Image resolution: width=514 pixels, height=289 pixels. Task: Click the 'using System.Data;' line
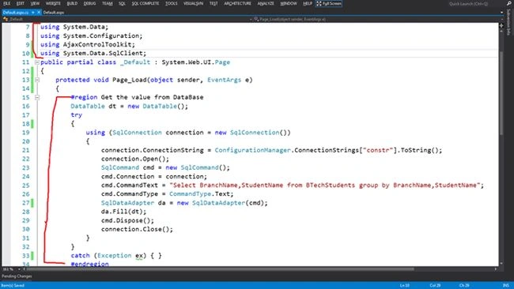coord(74,27)
